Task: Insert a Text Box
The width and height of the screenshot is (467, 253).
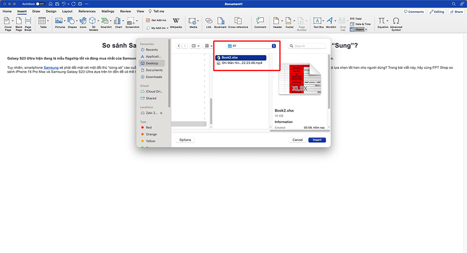Action: coord(318,23)
